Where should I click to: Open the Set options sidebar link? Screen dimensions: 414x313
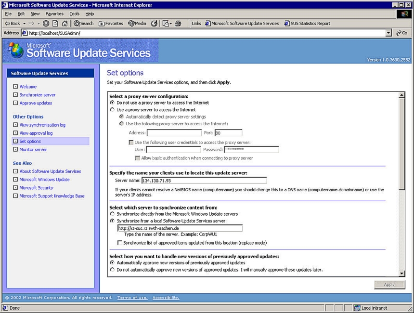30,141
